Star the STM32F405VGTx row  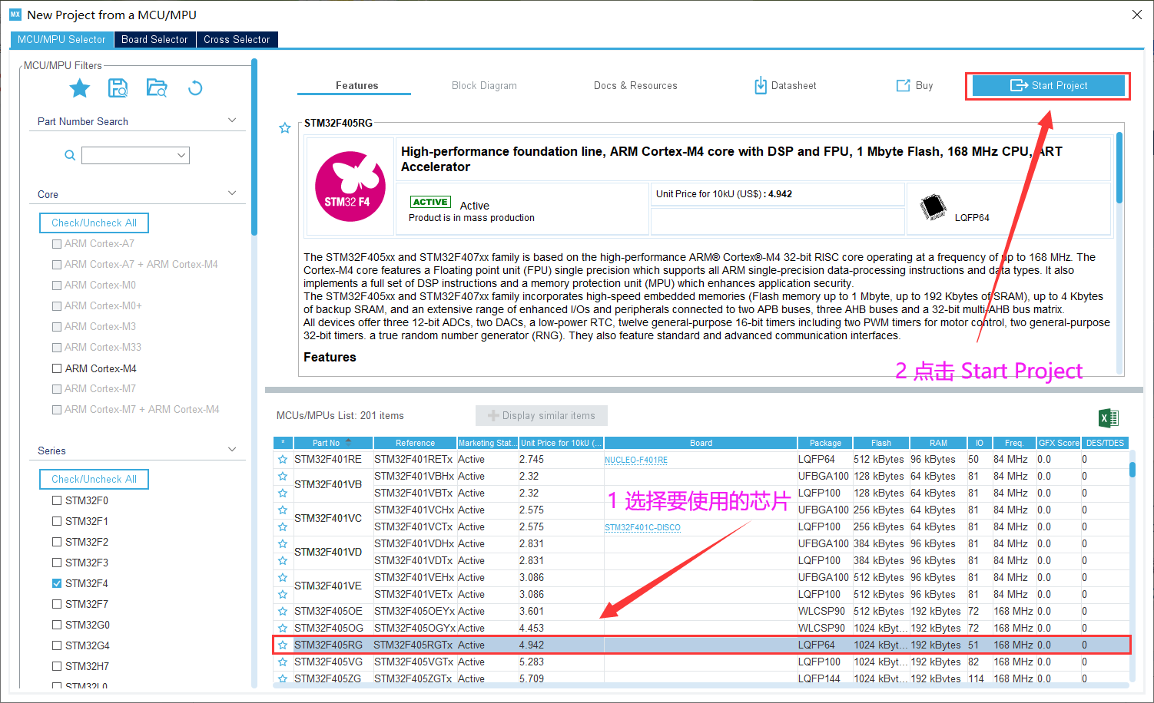283,662
